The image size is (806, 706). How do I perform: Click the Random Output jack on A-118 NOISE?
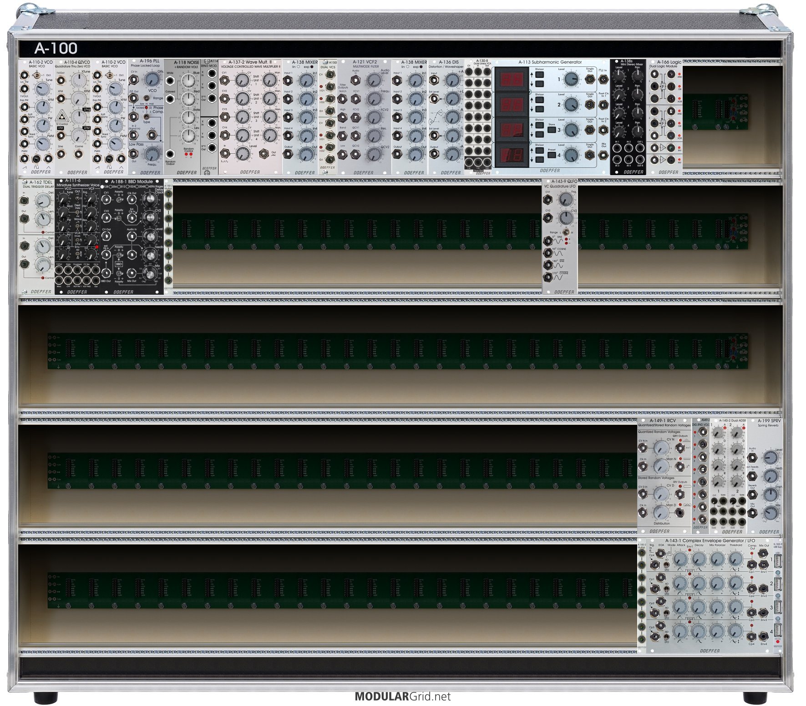click(x=170, y=154)
